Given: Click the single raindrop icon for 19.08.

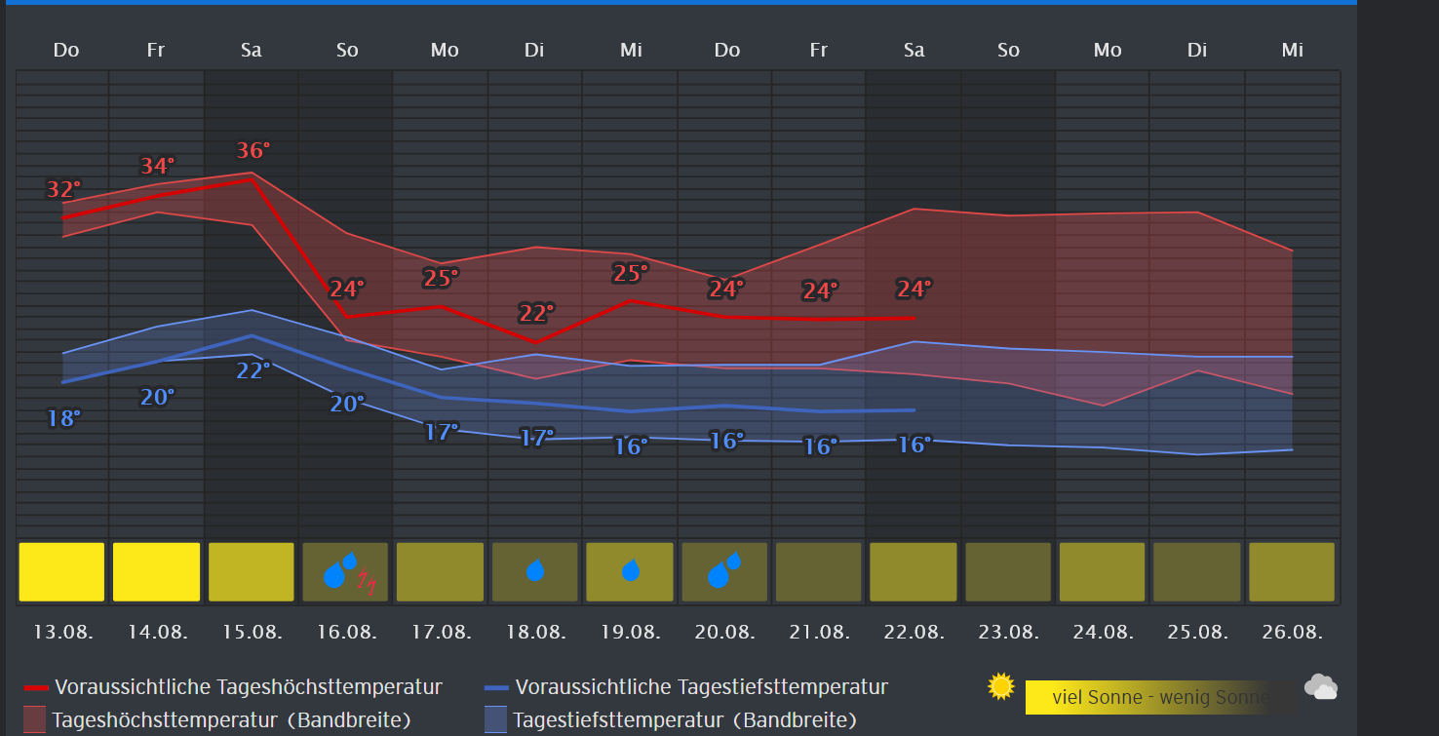Looking at the screenshot, I should (x=631, y=569).
